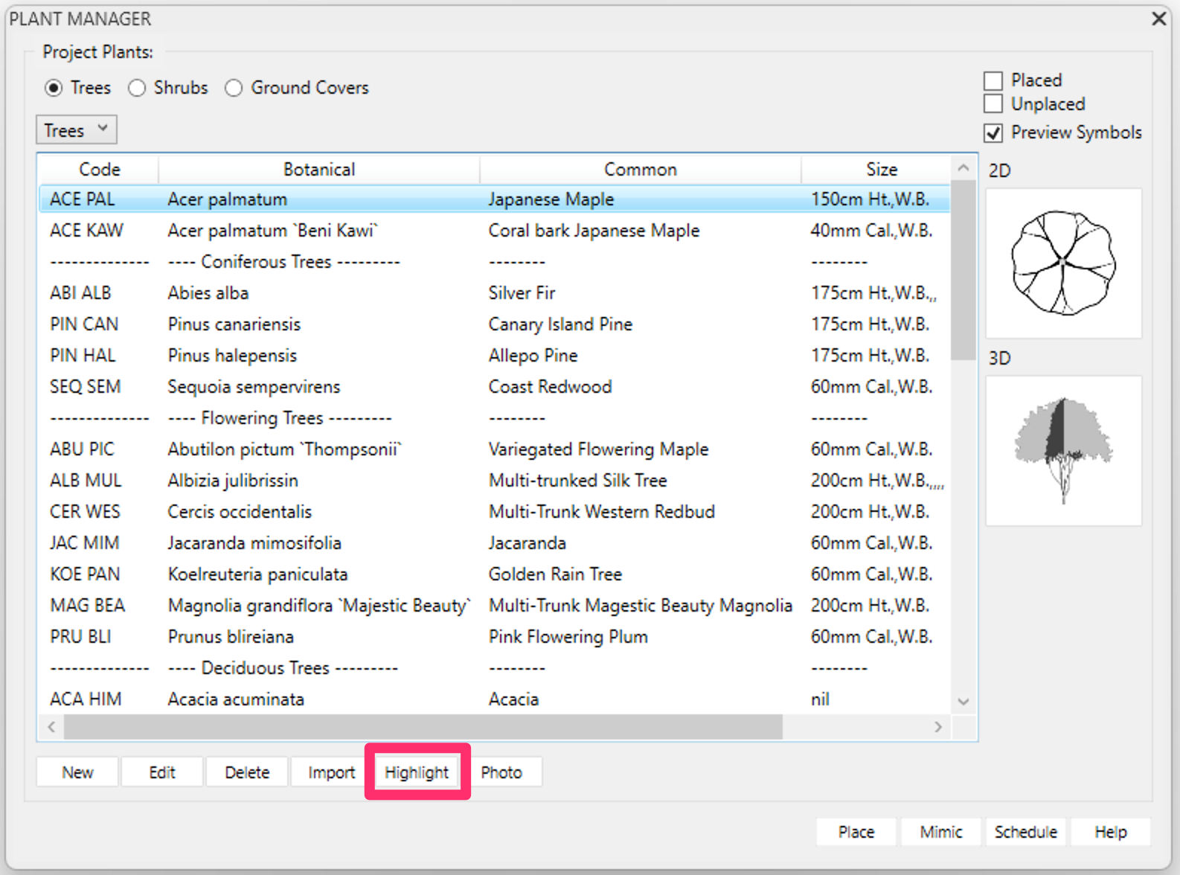Image resolution: width=1180 pixels, height=875 pixels.
Task: Click the size value nil
Action: coord(820,699)
